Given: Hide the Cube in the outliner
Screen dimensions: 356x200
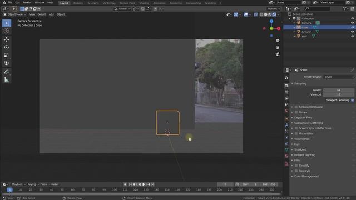Looking at the screenshot, I should click(352, 27).
